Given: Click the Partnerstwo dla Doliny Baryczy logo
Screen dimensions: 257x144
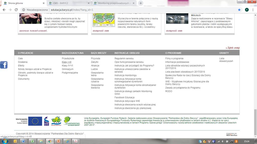Looking at the screenshot, I should coord(72,121).
